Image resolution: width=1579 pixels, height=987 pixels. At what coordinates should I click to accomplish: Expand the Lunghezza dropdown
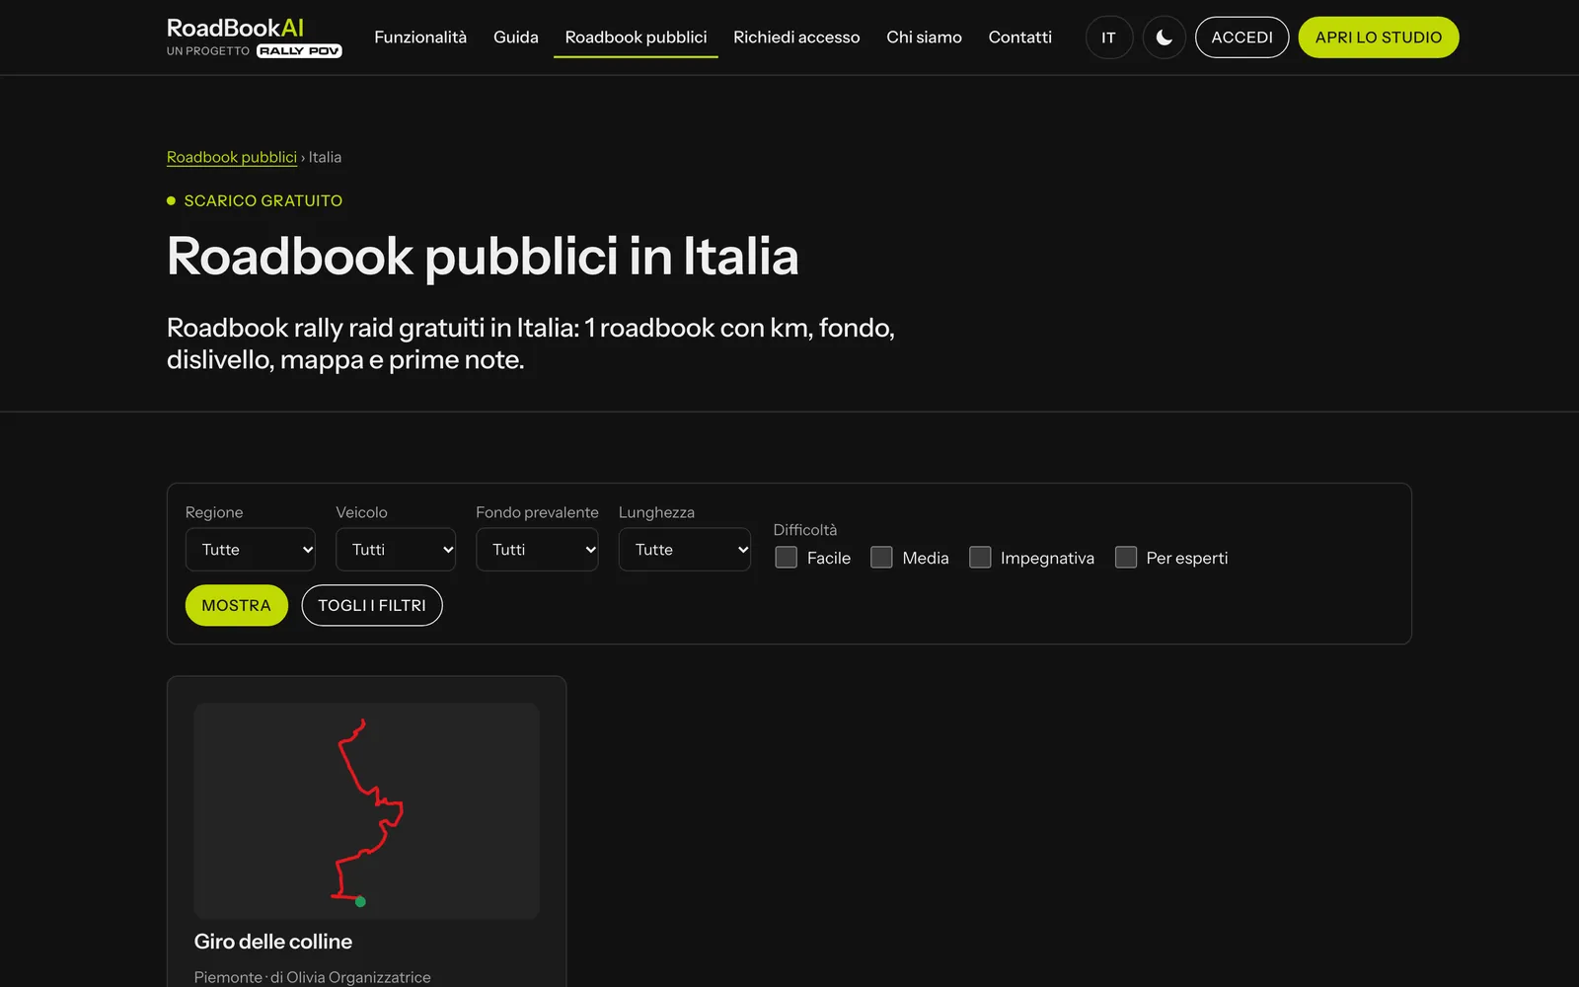(x=685, y=550)
